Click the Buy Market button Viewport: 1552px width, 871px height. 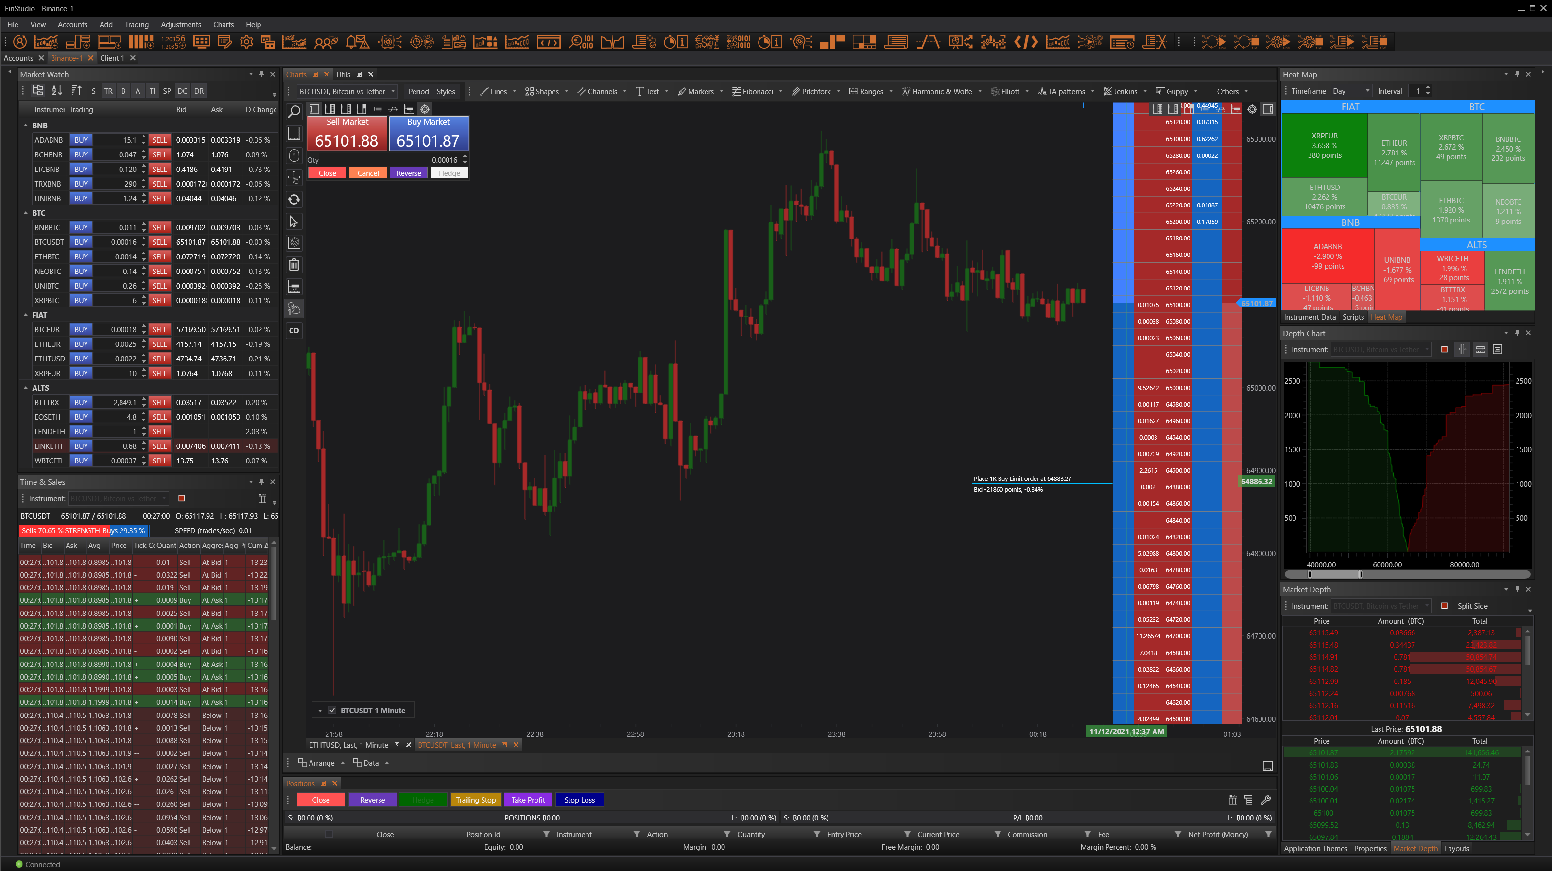point(429,133)
